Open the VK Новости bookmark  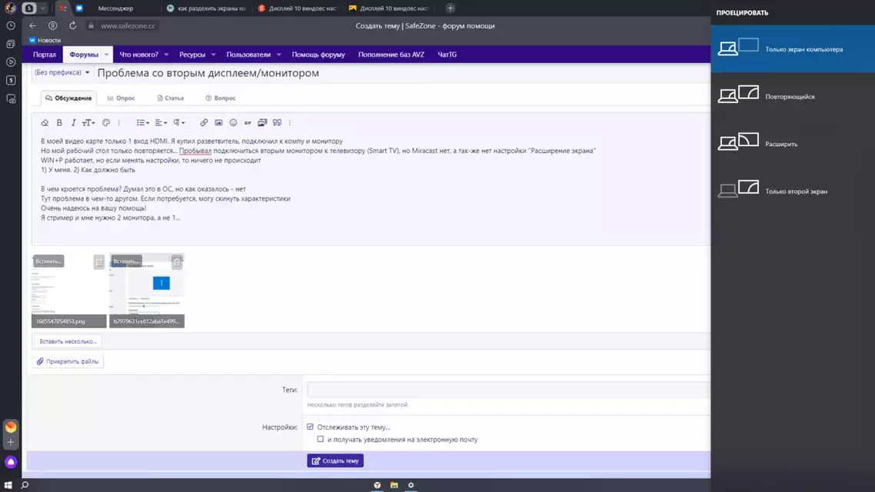pyautogui.click(x=45, y=40)
